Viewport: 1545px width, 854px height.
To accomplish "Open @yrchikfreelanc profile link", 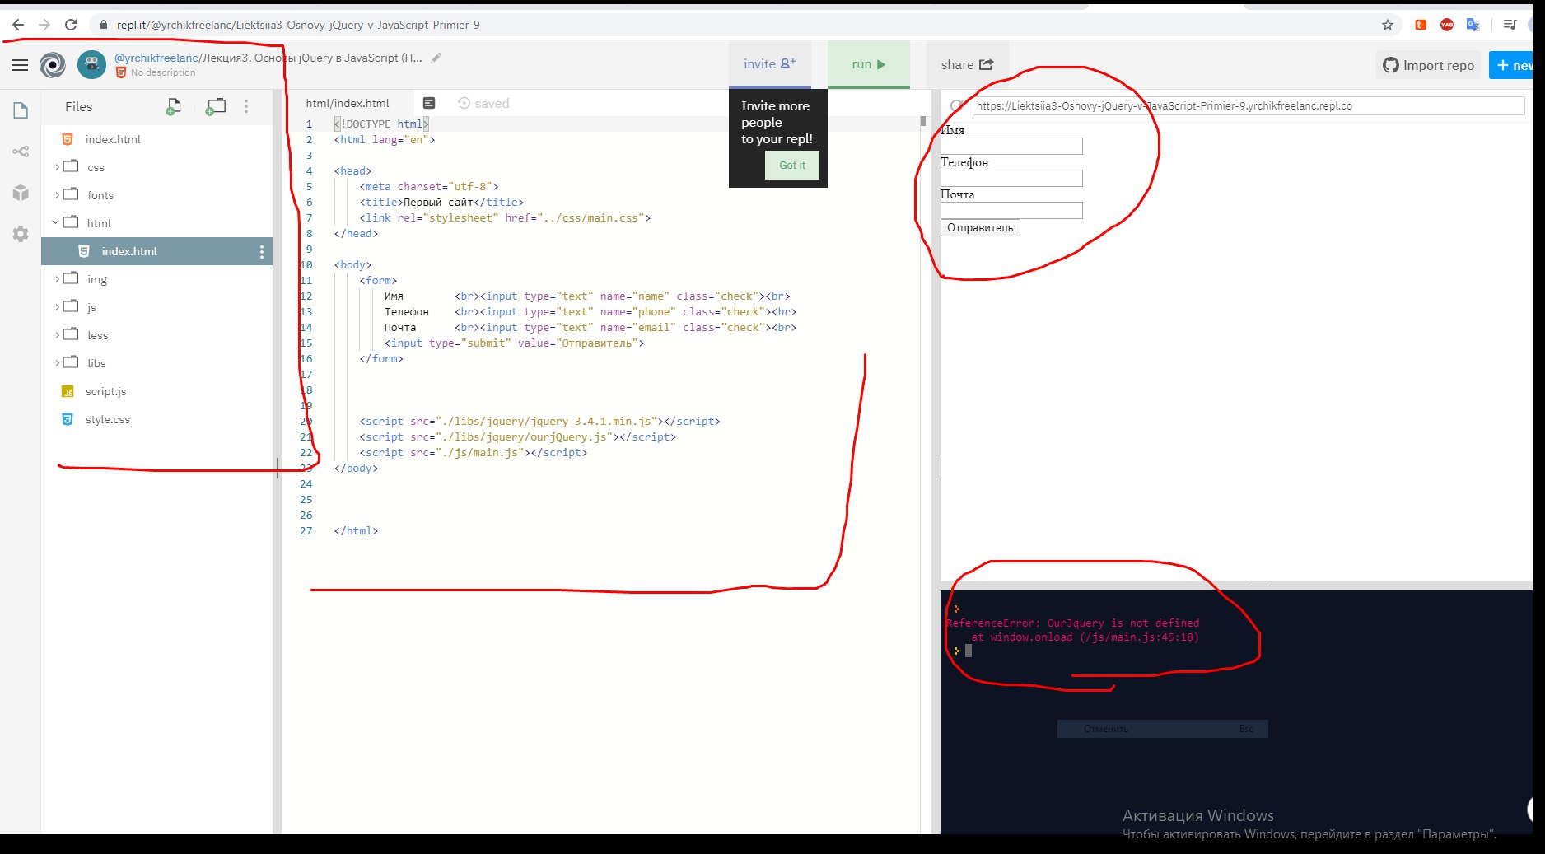I will [156, 58].
